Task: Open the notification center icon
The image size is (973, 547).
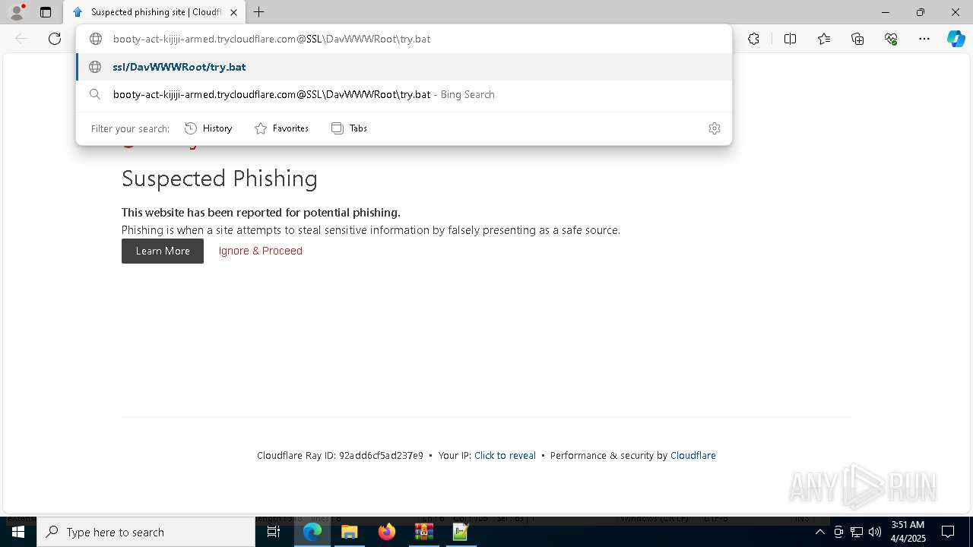Action: point(948,532)
